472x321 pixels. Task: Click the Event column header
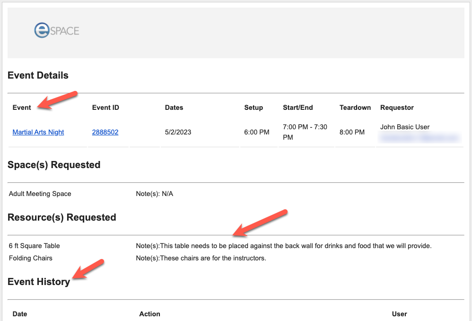pos(22,107)
